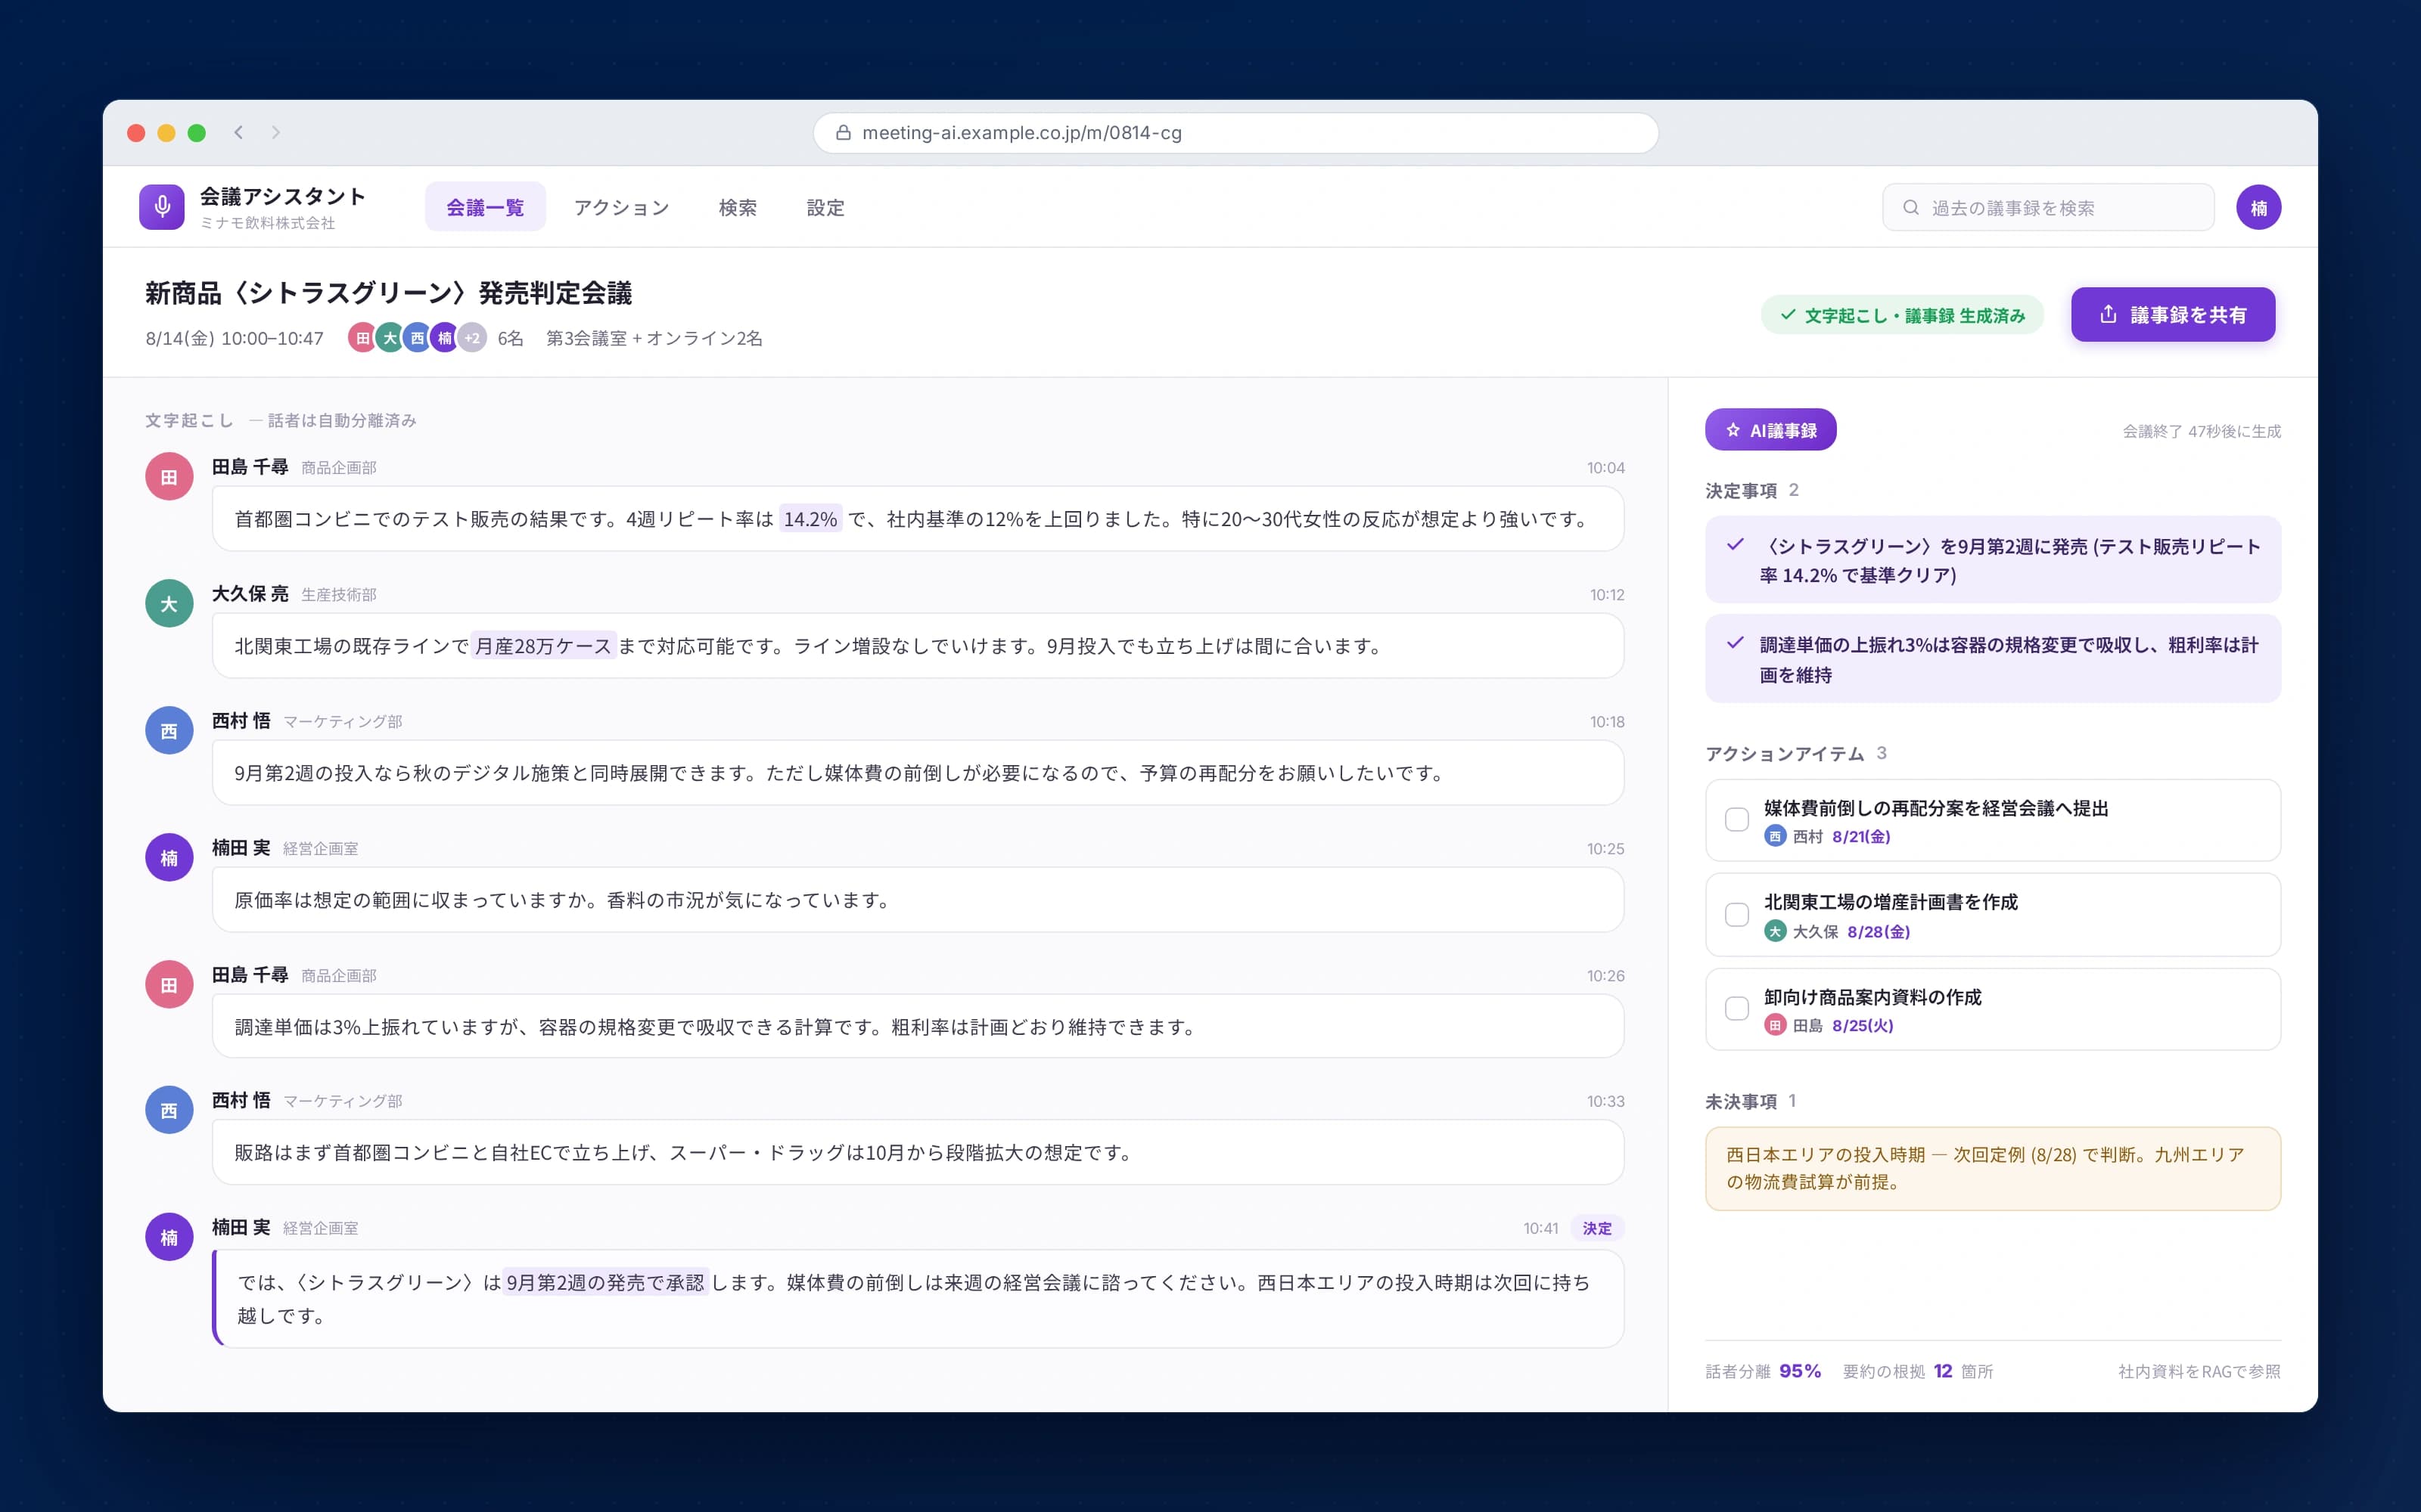Click highlighted 月産28万ケース text
Image resolution: width=2421 pixels, height=1512 pixels.
click(542, 646)
